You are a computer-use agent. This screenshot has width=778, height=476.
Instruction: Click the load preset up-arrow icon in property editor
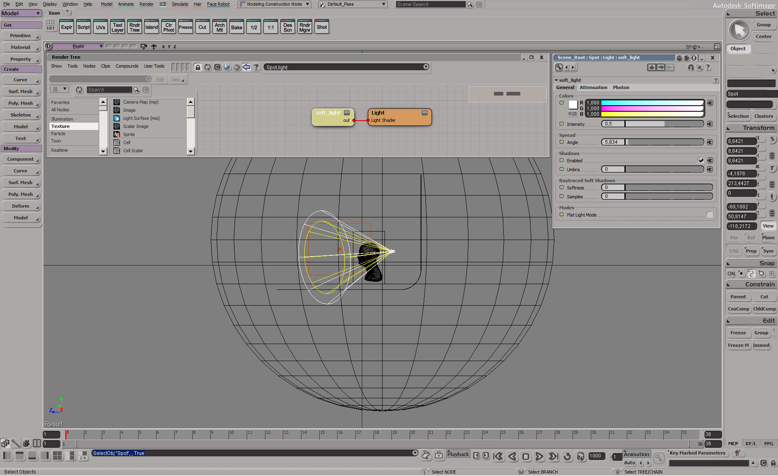[652, 68]
